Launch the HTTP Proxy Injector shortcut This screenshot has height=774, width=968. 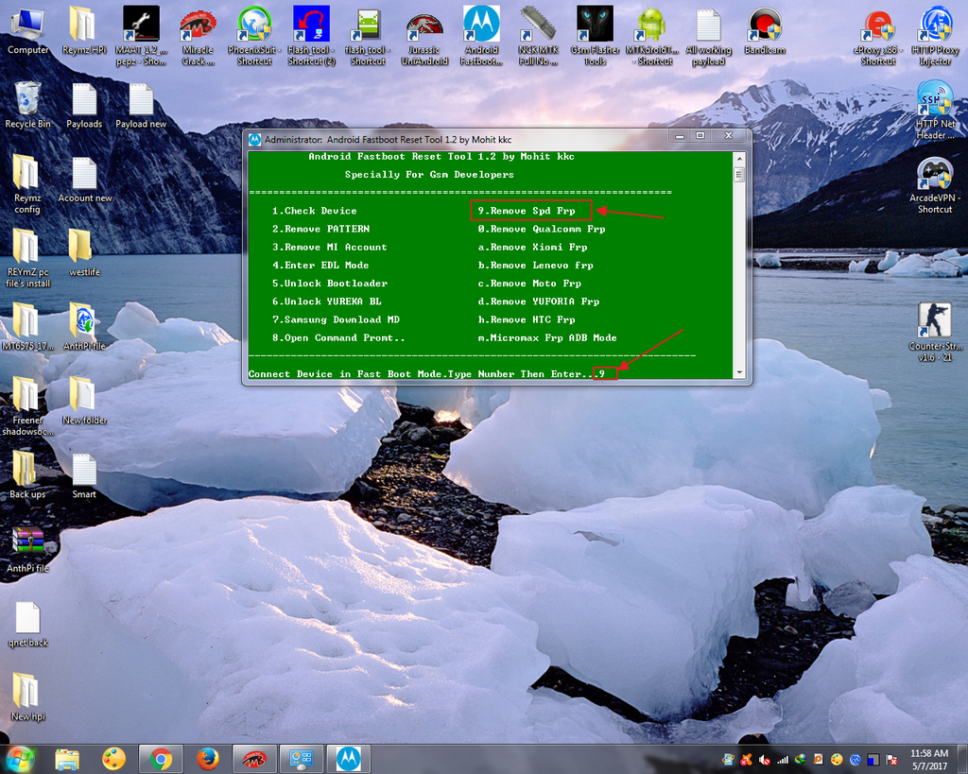pos(935,25)
